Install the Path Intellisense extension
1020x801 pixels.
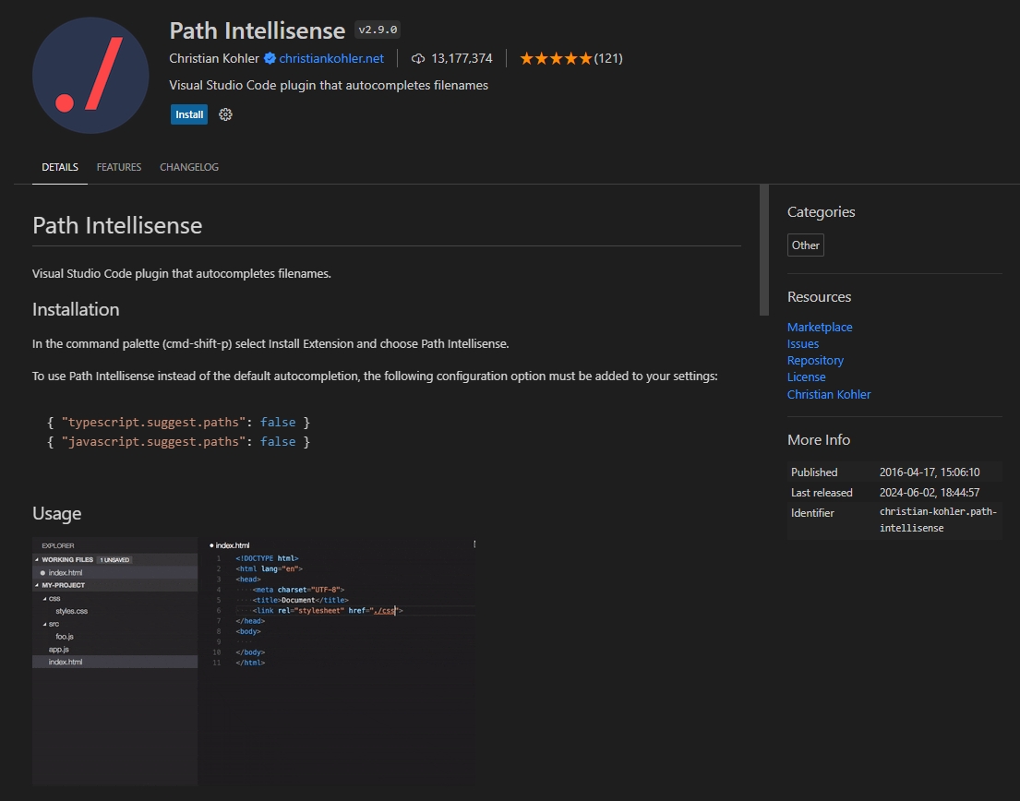(x=189, y=114)
